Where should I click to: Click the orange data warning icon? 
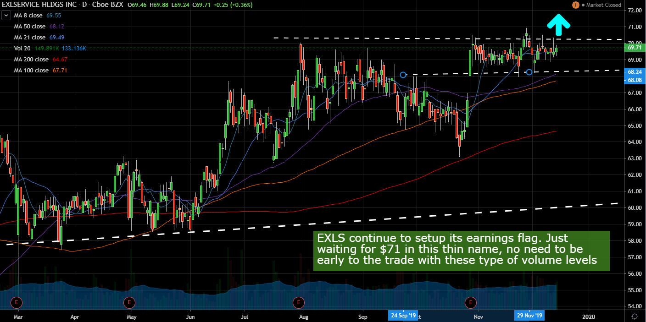[575, 5]
